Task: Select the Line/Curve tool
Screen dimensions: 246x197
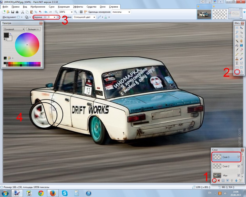Action: 241,63
